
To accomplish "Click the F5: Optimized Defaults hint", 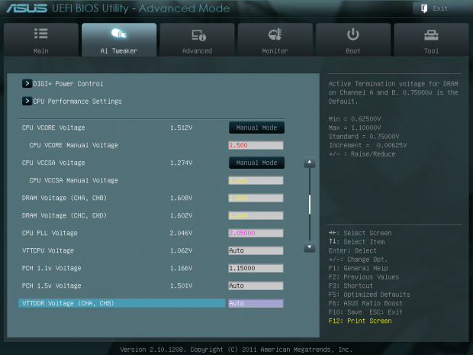I will click(x=369, y=295).
